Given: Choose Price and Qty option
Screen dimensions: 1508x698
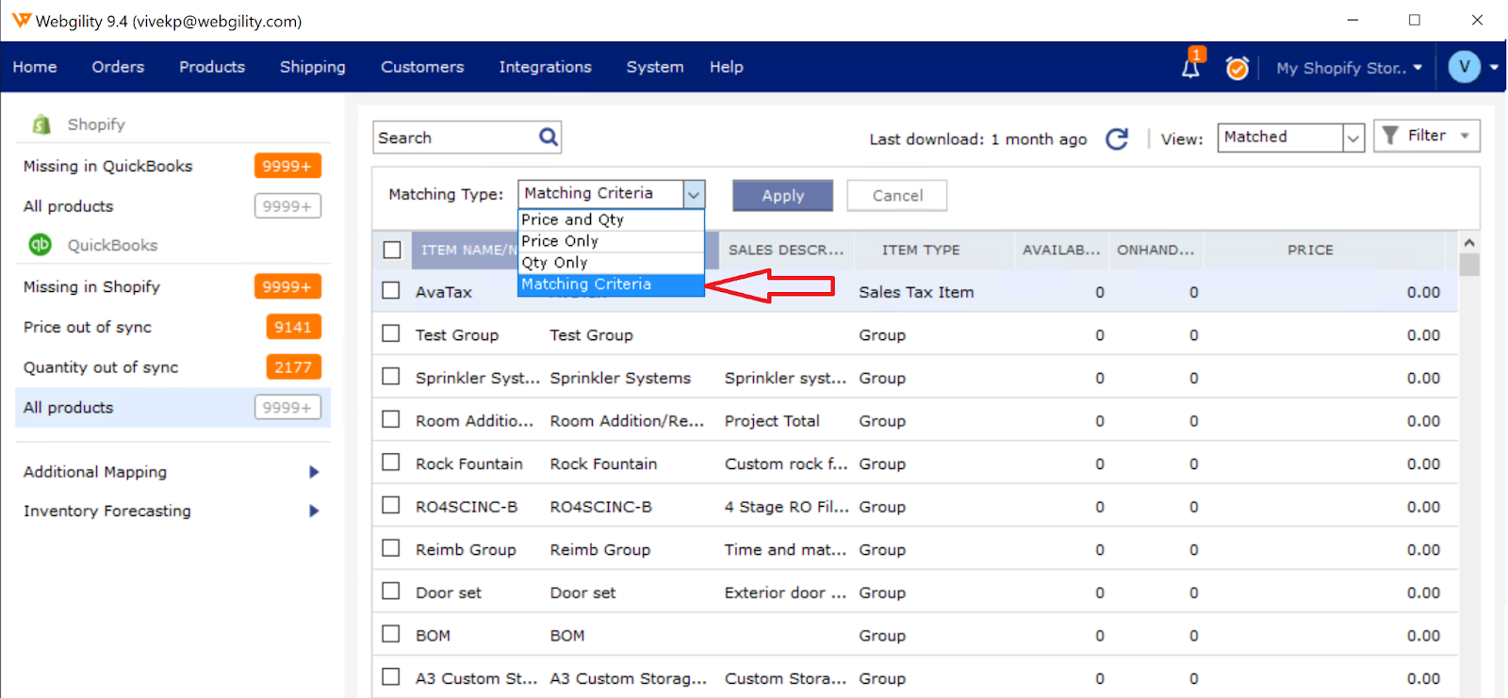Looking at the screenshot, I should click(611, 219).
